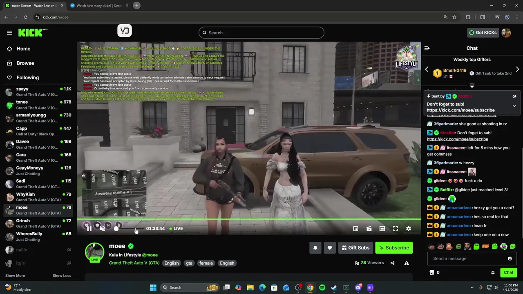Open tonee channel in sidebar
523x294 pixels.
[x=38, y=105]
